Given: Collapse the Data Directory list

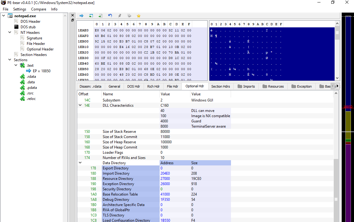Looking at the screenshot, I should [80, 163].
